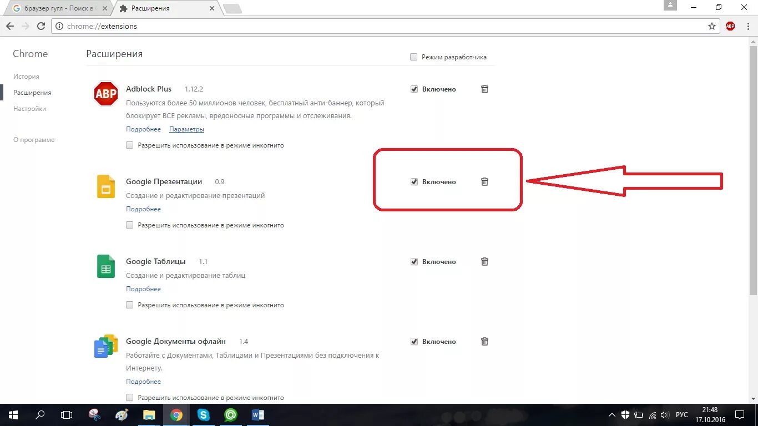Image resolution: width=758 pixels, height=426 pixels.
Task: Open the Paint palette taskbar app
Action: tap(122, 415)
